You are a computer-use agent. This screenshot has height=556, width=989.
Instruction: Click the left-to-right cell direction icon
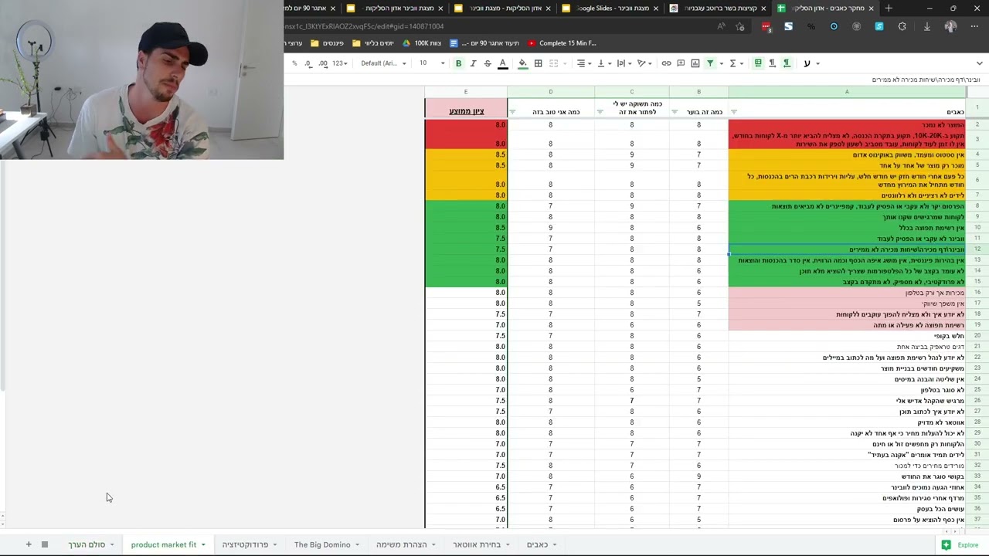point(772,63)
